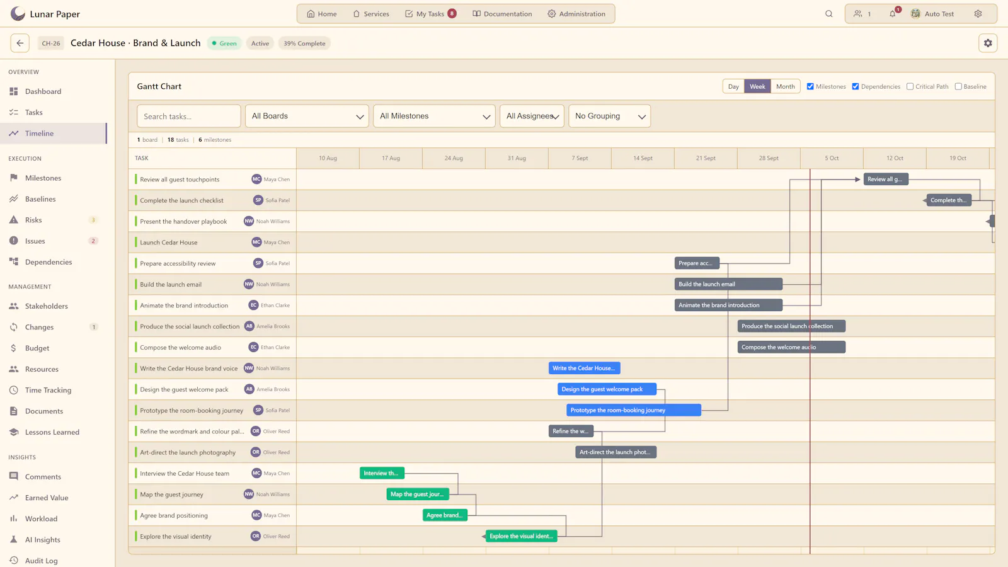Click the Green status badge
This screenshot has height=567, width=1008.
pos(224,43)
